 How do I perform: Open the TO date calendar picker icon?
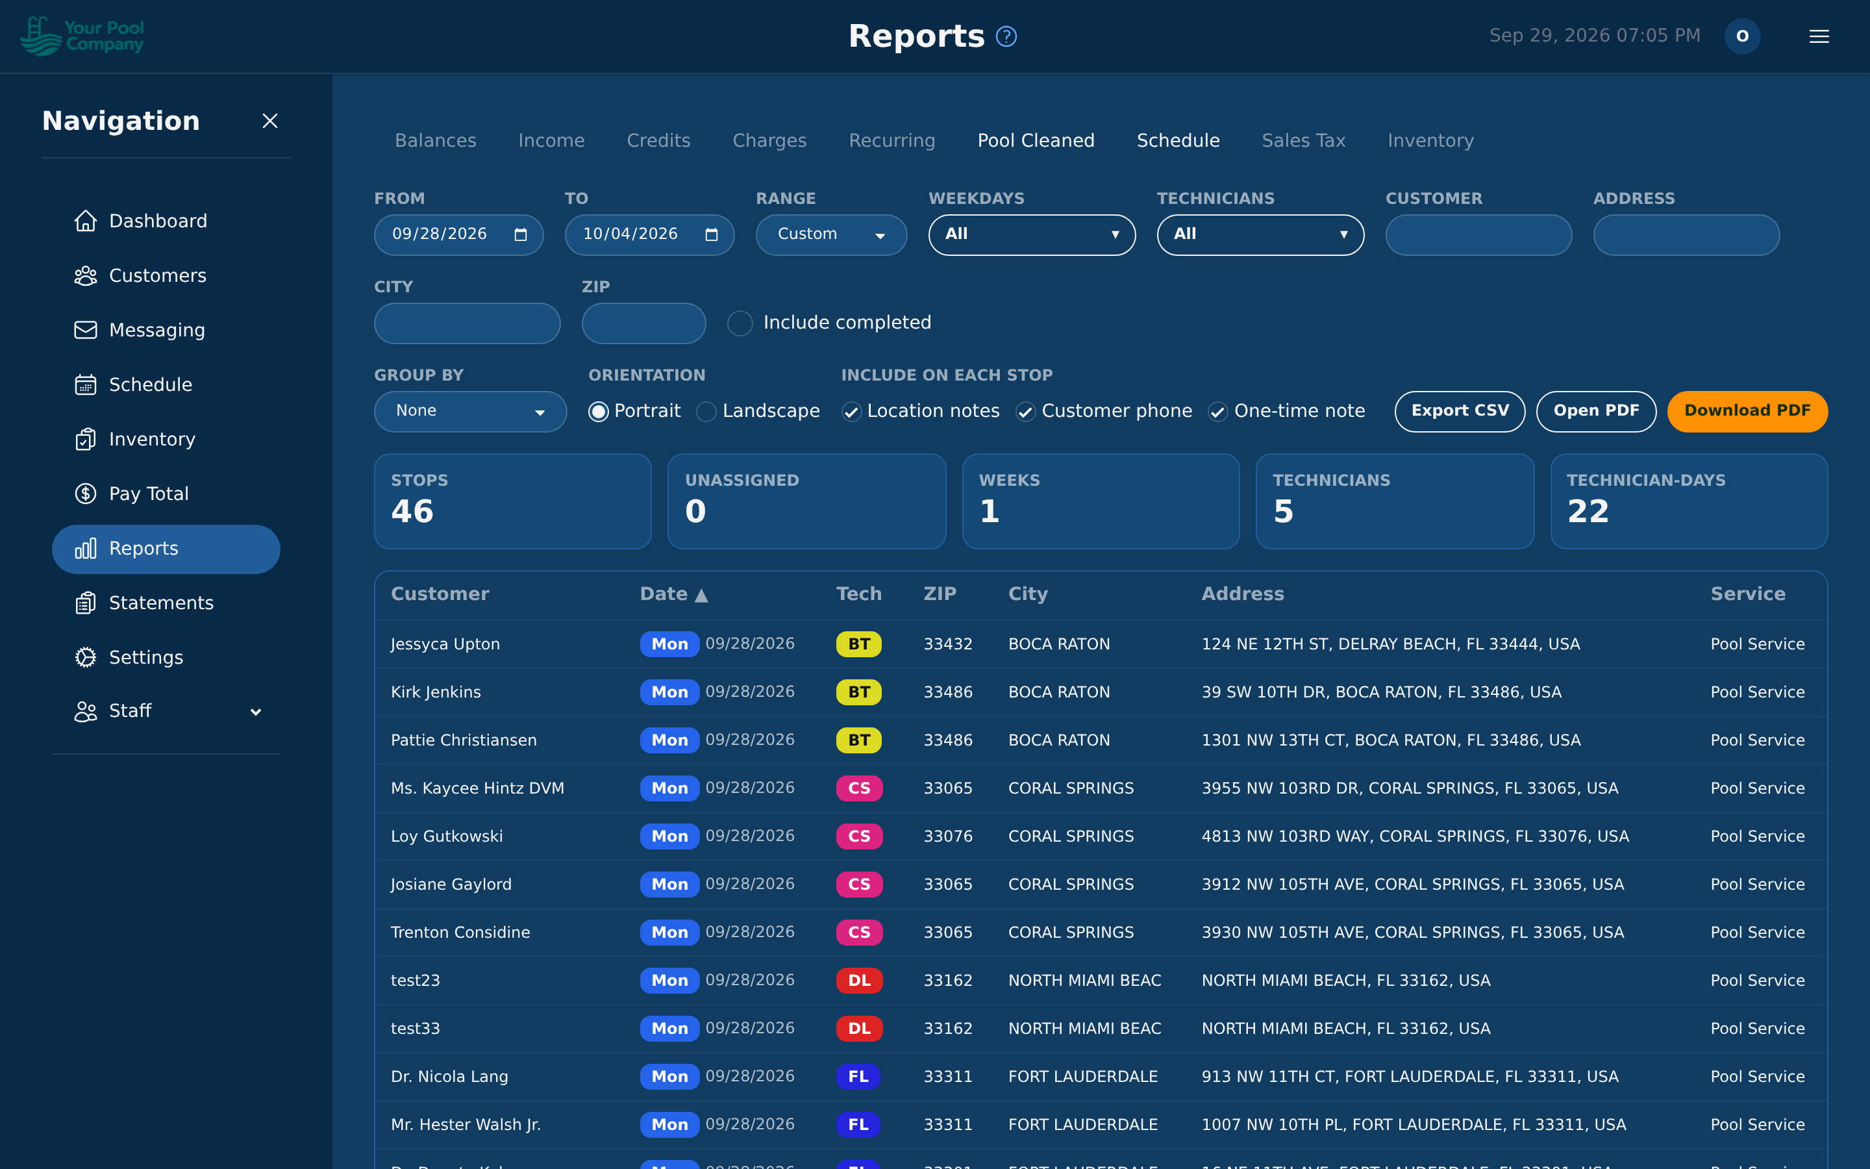[712, 234]
